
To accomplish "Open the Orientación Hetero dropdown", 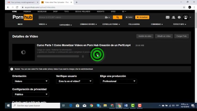I will pyautogui.click(x=30, y=81).
